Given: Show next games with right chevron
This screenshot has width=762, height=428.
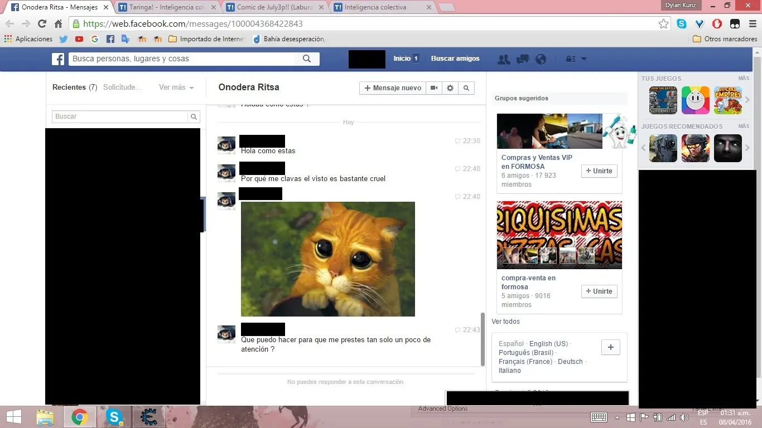Looking at the screenshot, I should [x=747, y=100].
